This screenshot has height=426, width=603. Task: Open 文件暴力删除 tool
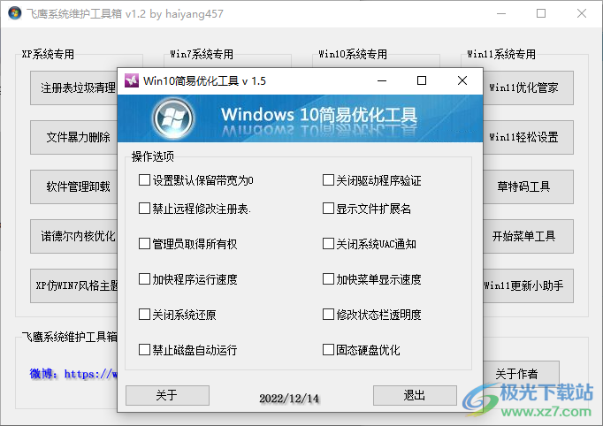coord(74,137)
